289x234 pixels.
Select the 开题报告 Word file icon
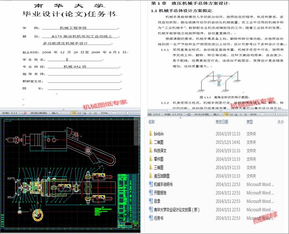[x=151, y=192]
